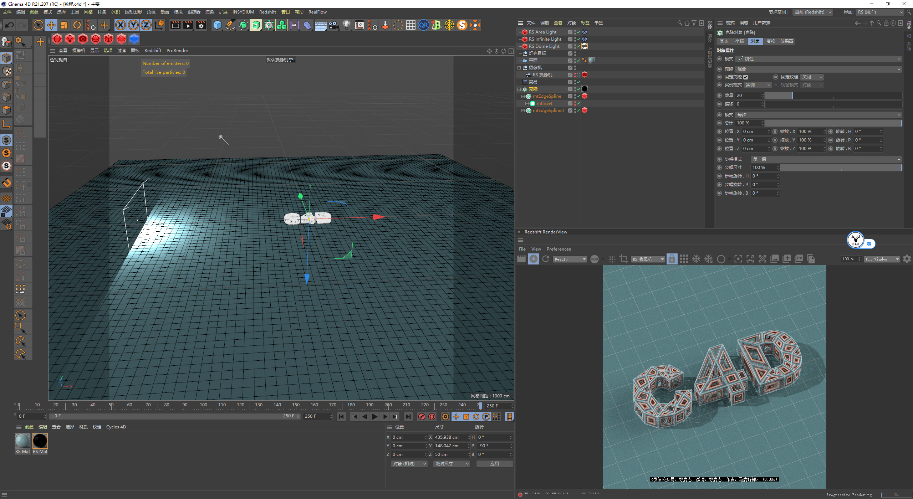The image size is (913, 499).
Task: Select the Rotate tool
Action: 77,25
